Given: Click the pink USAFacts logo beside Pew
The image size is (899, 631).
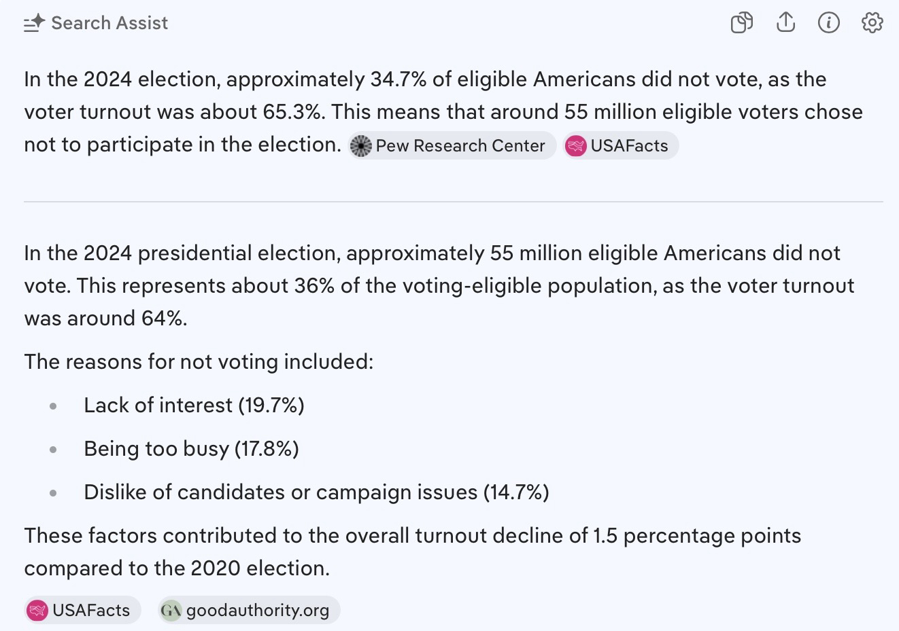Looking at the screenshot, I should pyautogui.click(x=576, y=146).
